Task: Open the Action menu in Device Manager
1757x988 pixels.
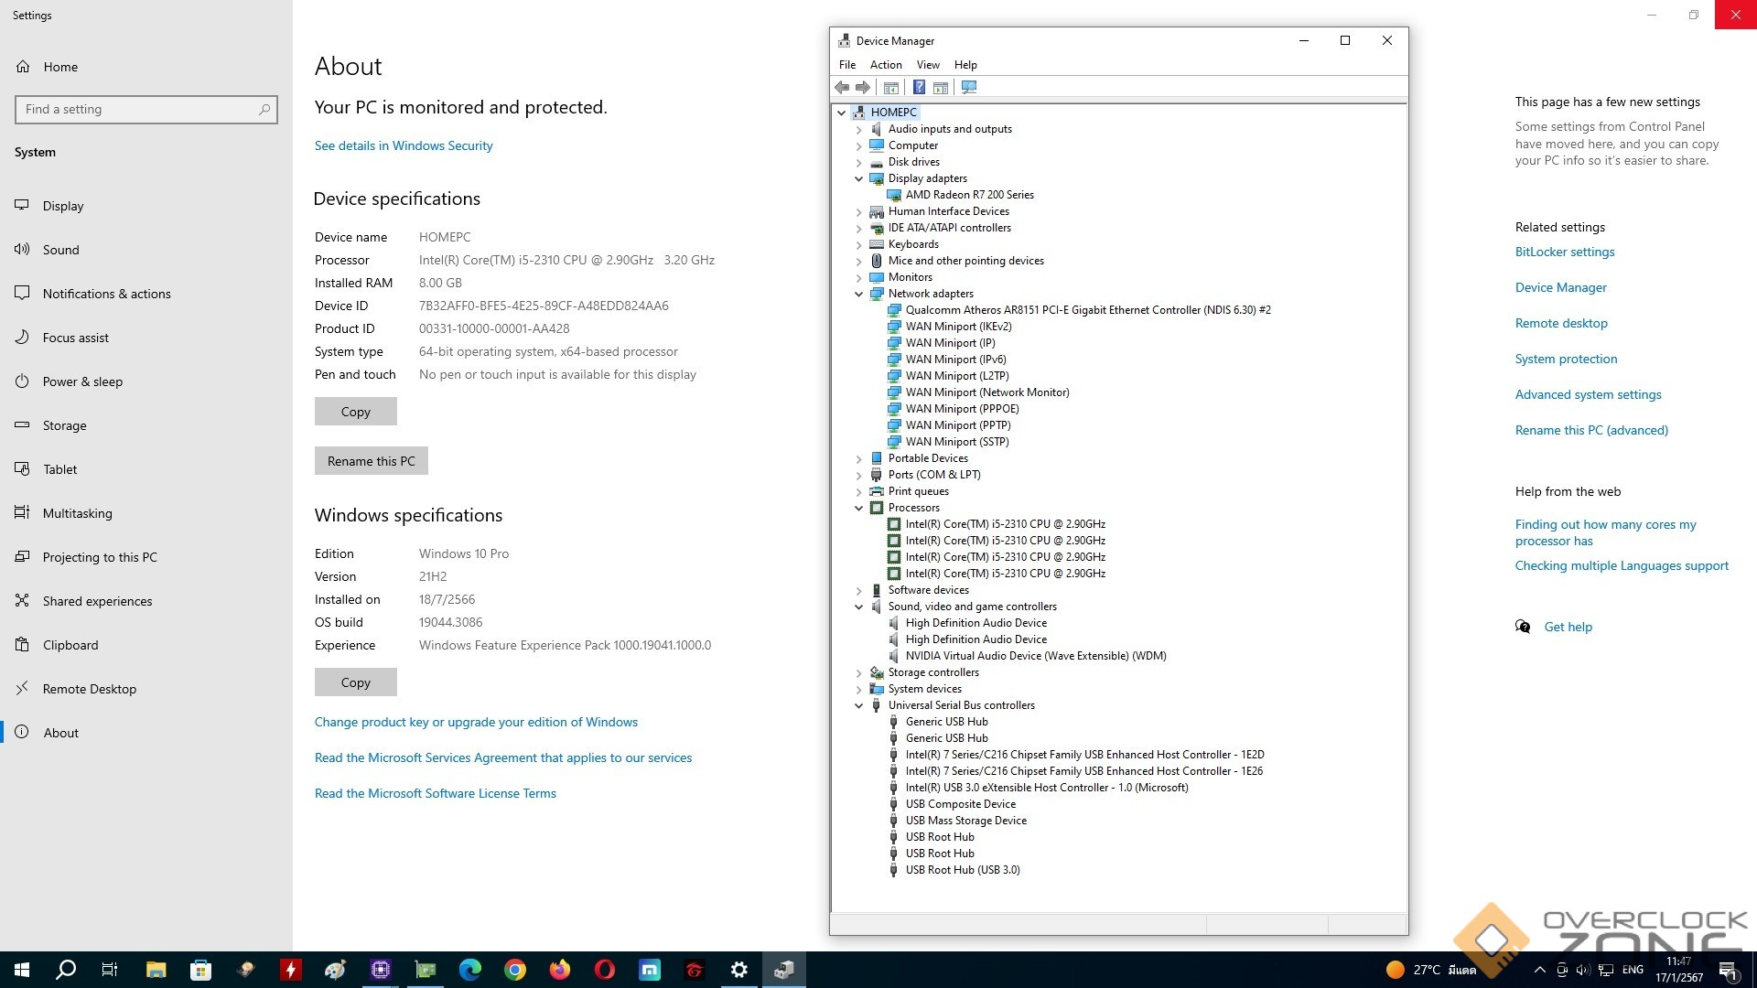Action: [x=885, y=65]
